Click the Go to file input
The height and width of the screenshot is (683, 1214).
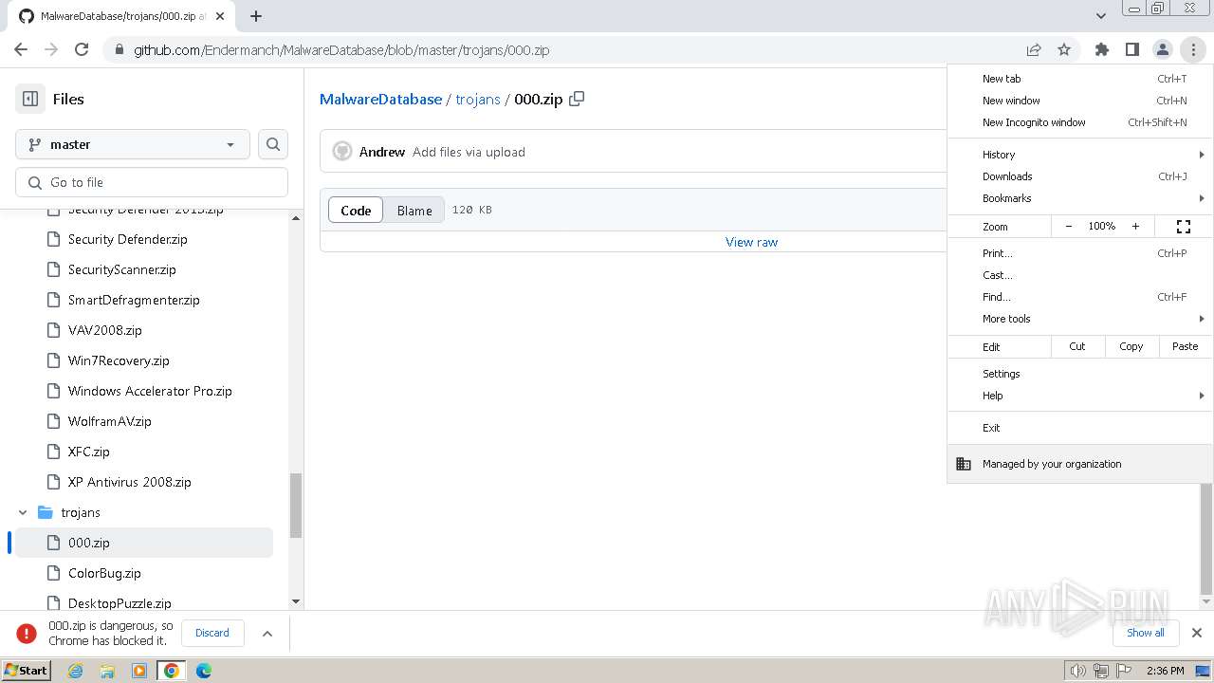[x=152, y=182]
